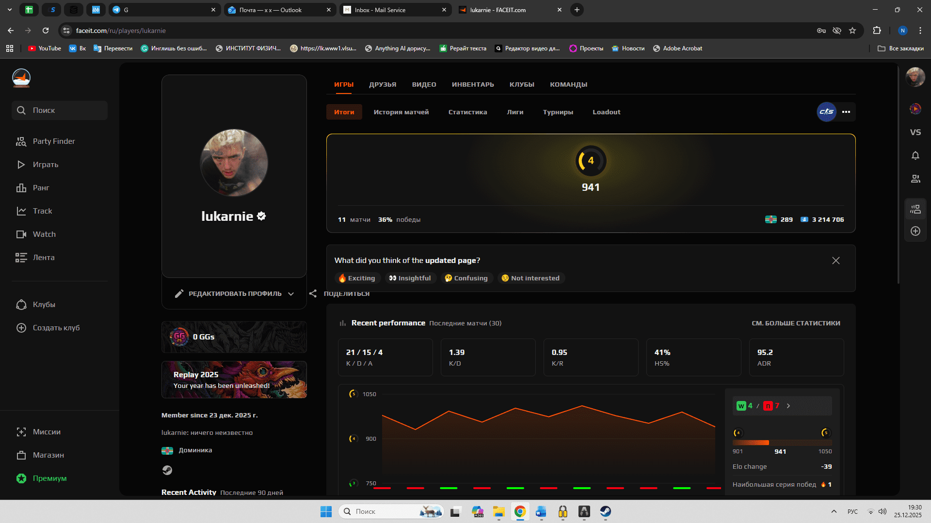Open the История матчей tab

[x=401, y=112]
